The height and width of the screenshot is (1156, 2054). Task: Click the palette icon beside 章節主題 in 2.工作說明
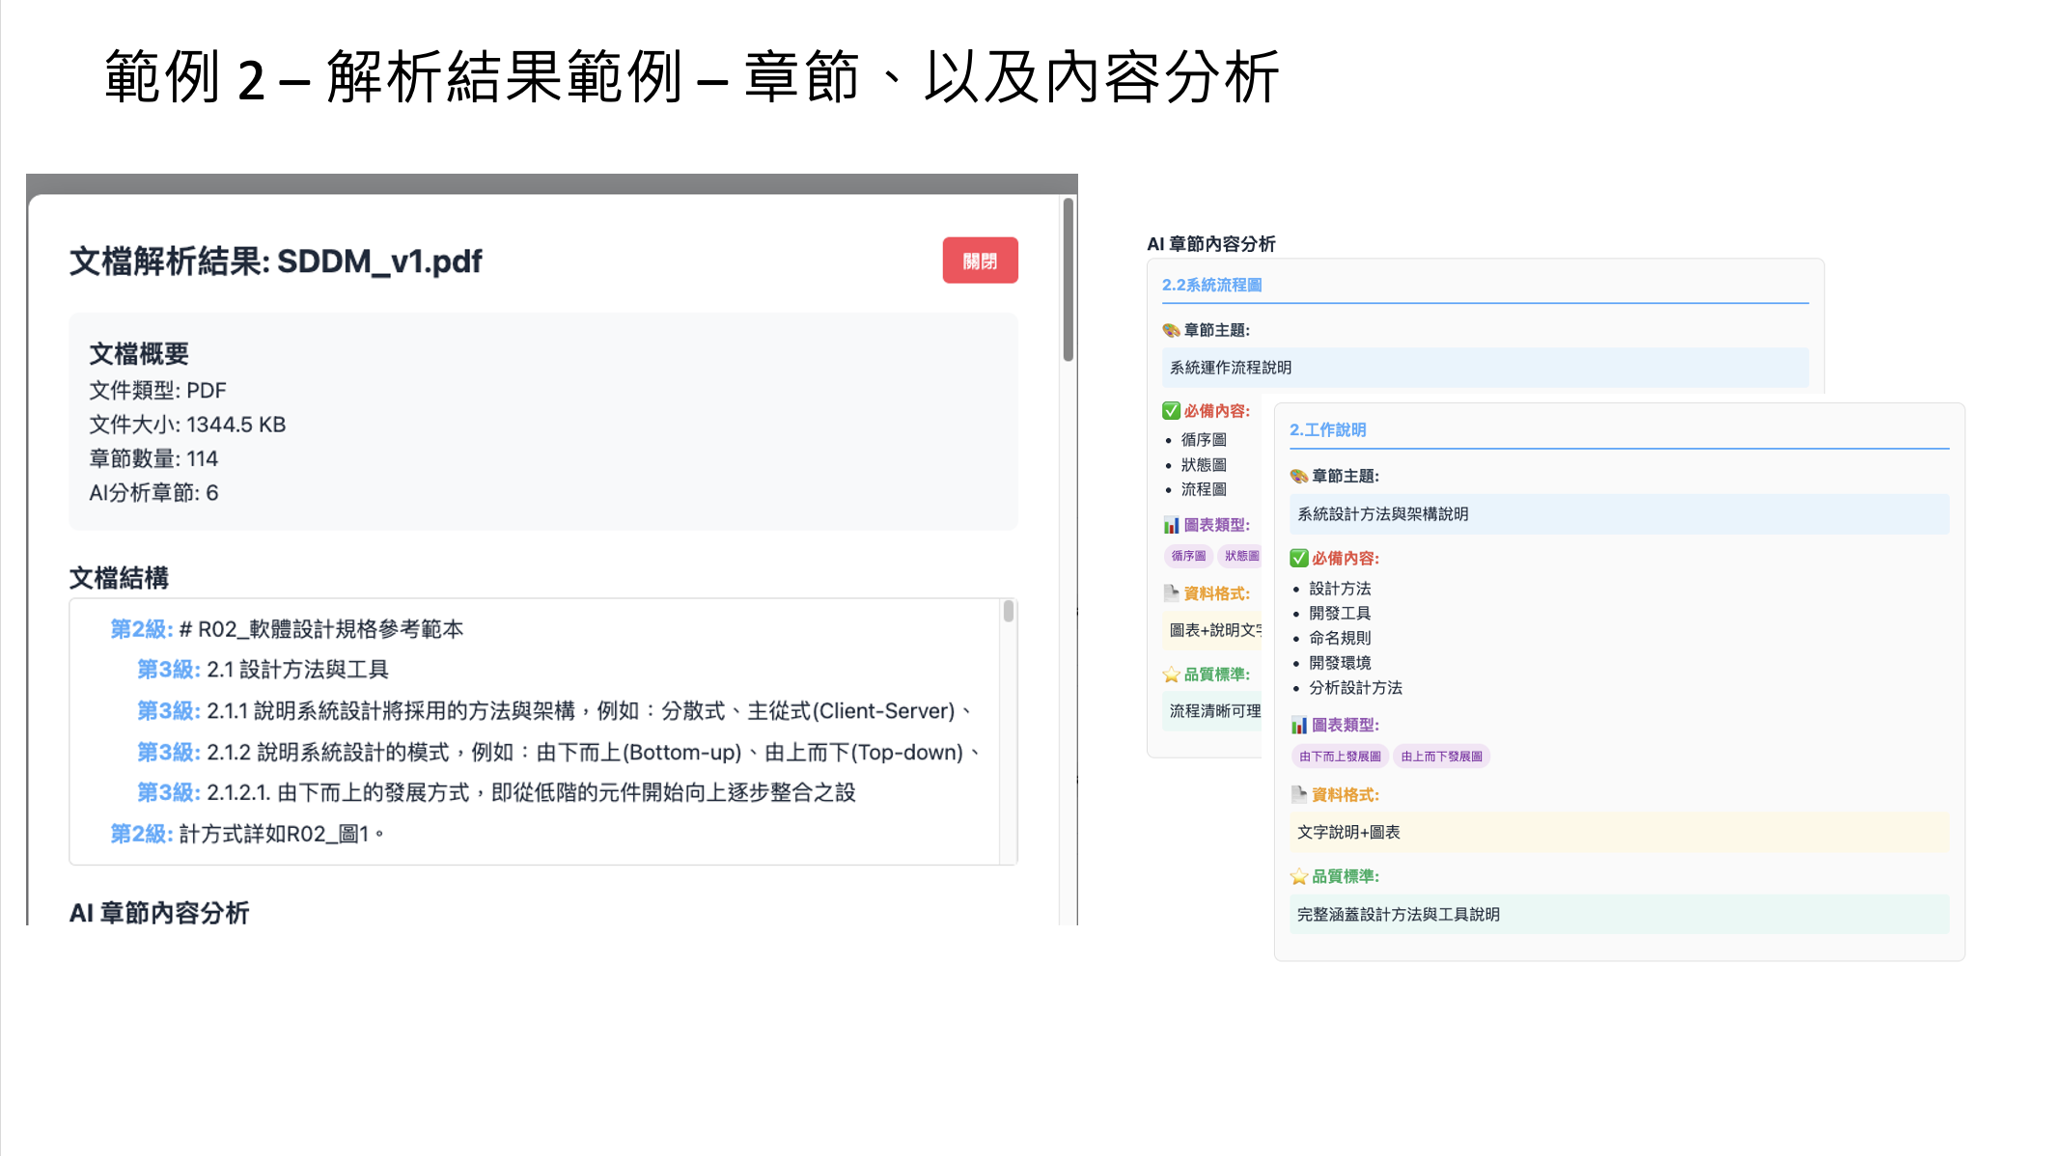click(x=1299, y=476)
